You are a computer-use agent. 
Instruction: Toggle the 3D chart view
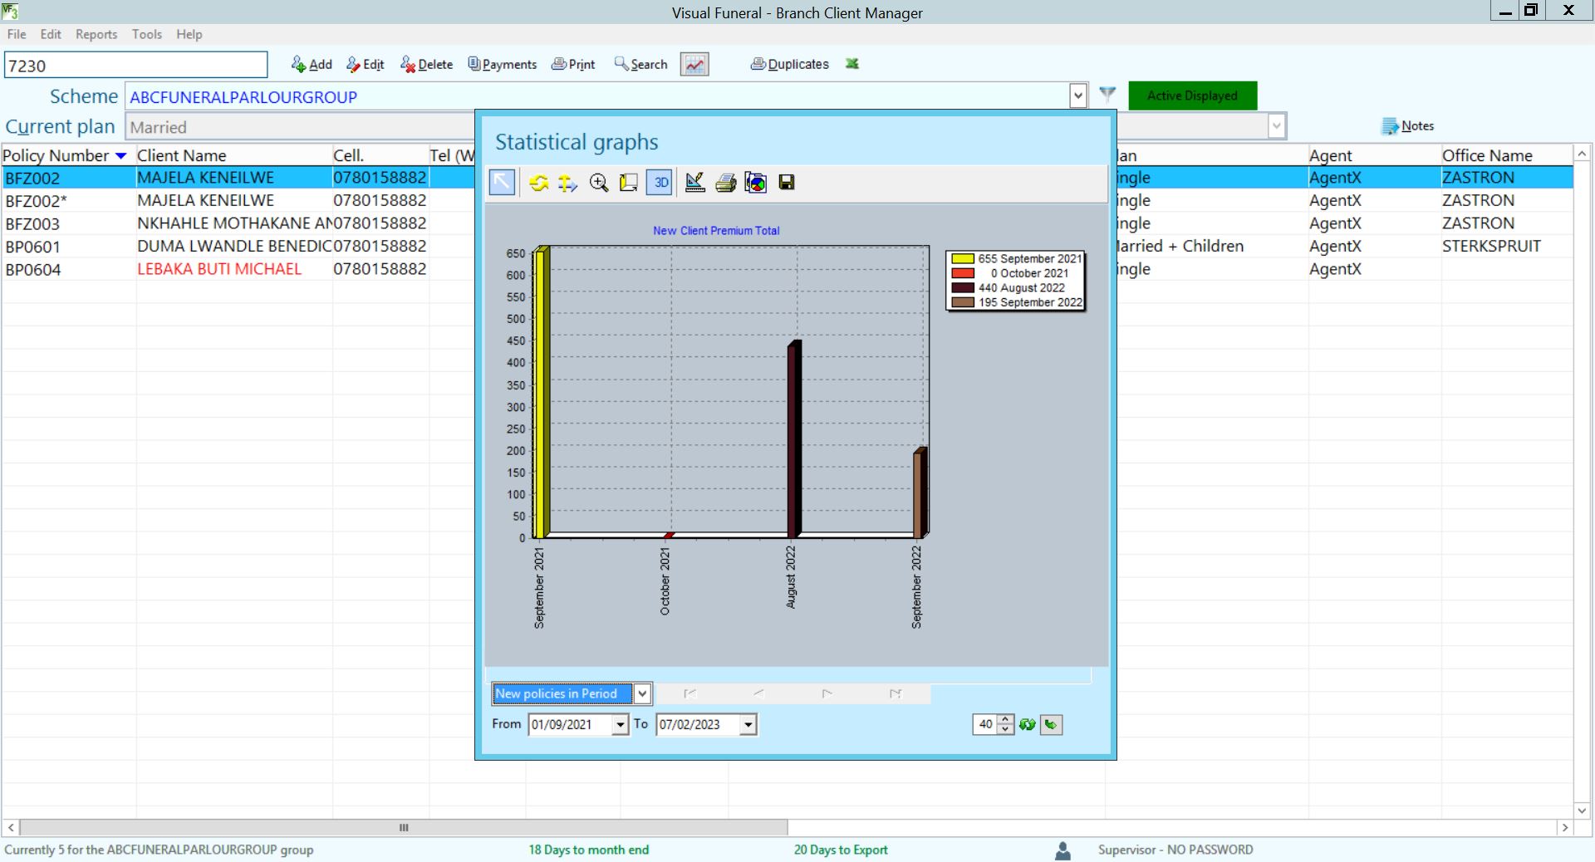(x=660, y=183)
